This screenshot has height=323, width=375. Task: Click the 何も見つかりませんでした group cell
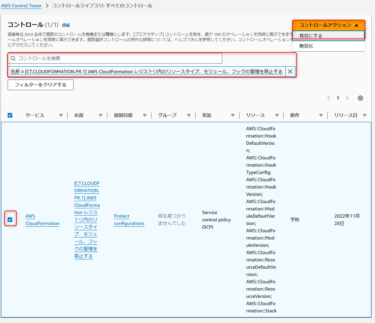[x=172, y=219]
